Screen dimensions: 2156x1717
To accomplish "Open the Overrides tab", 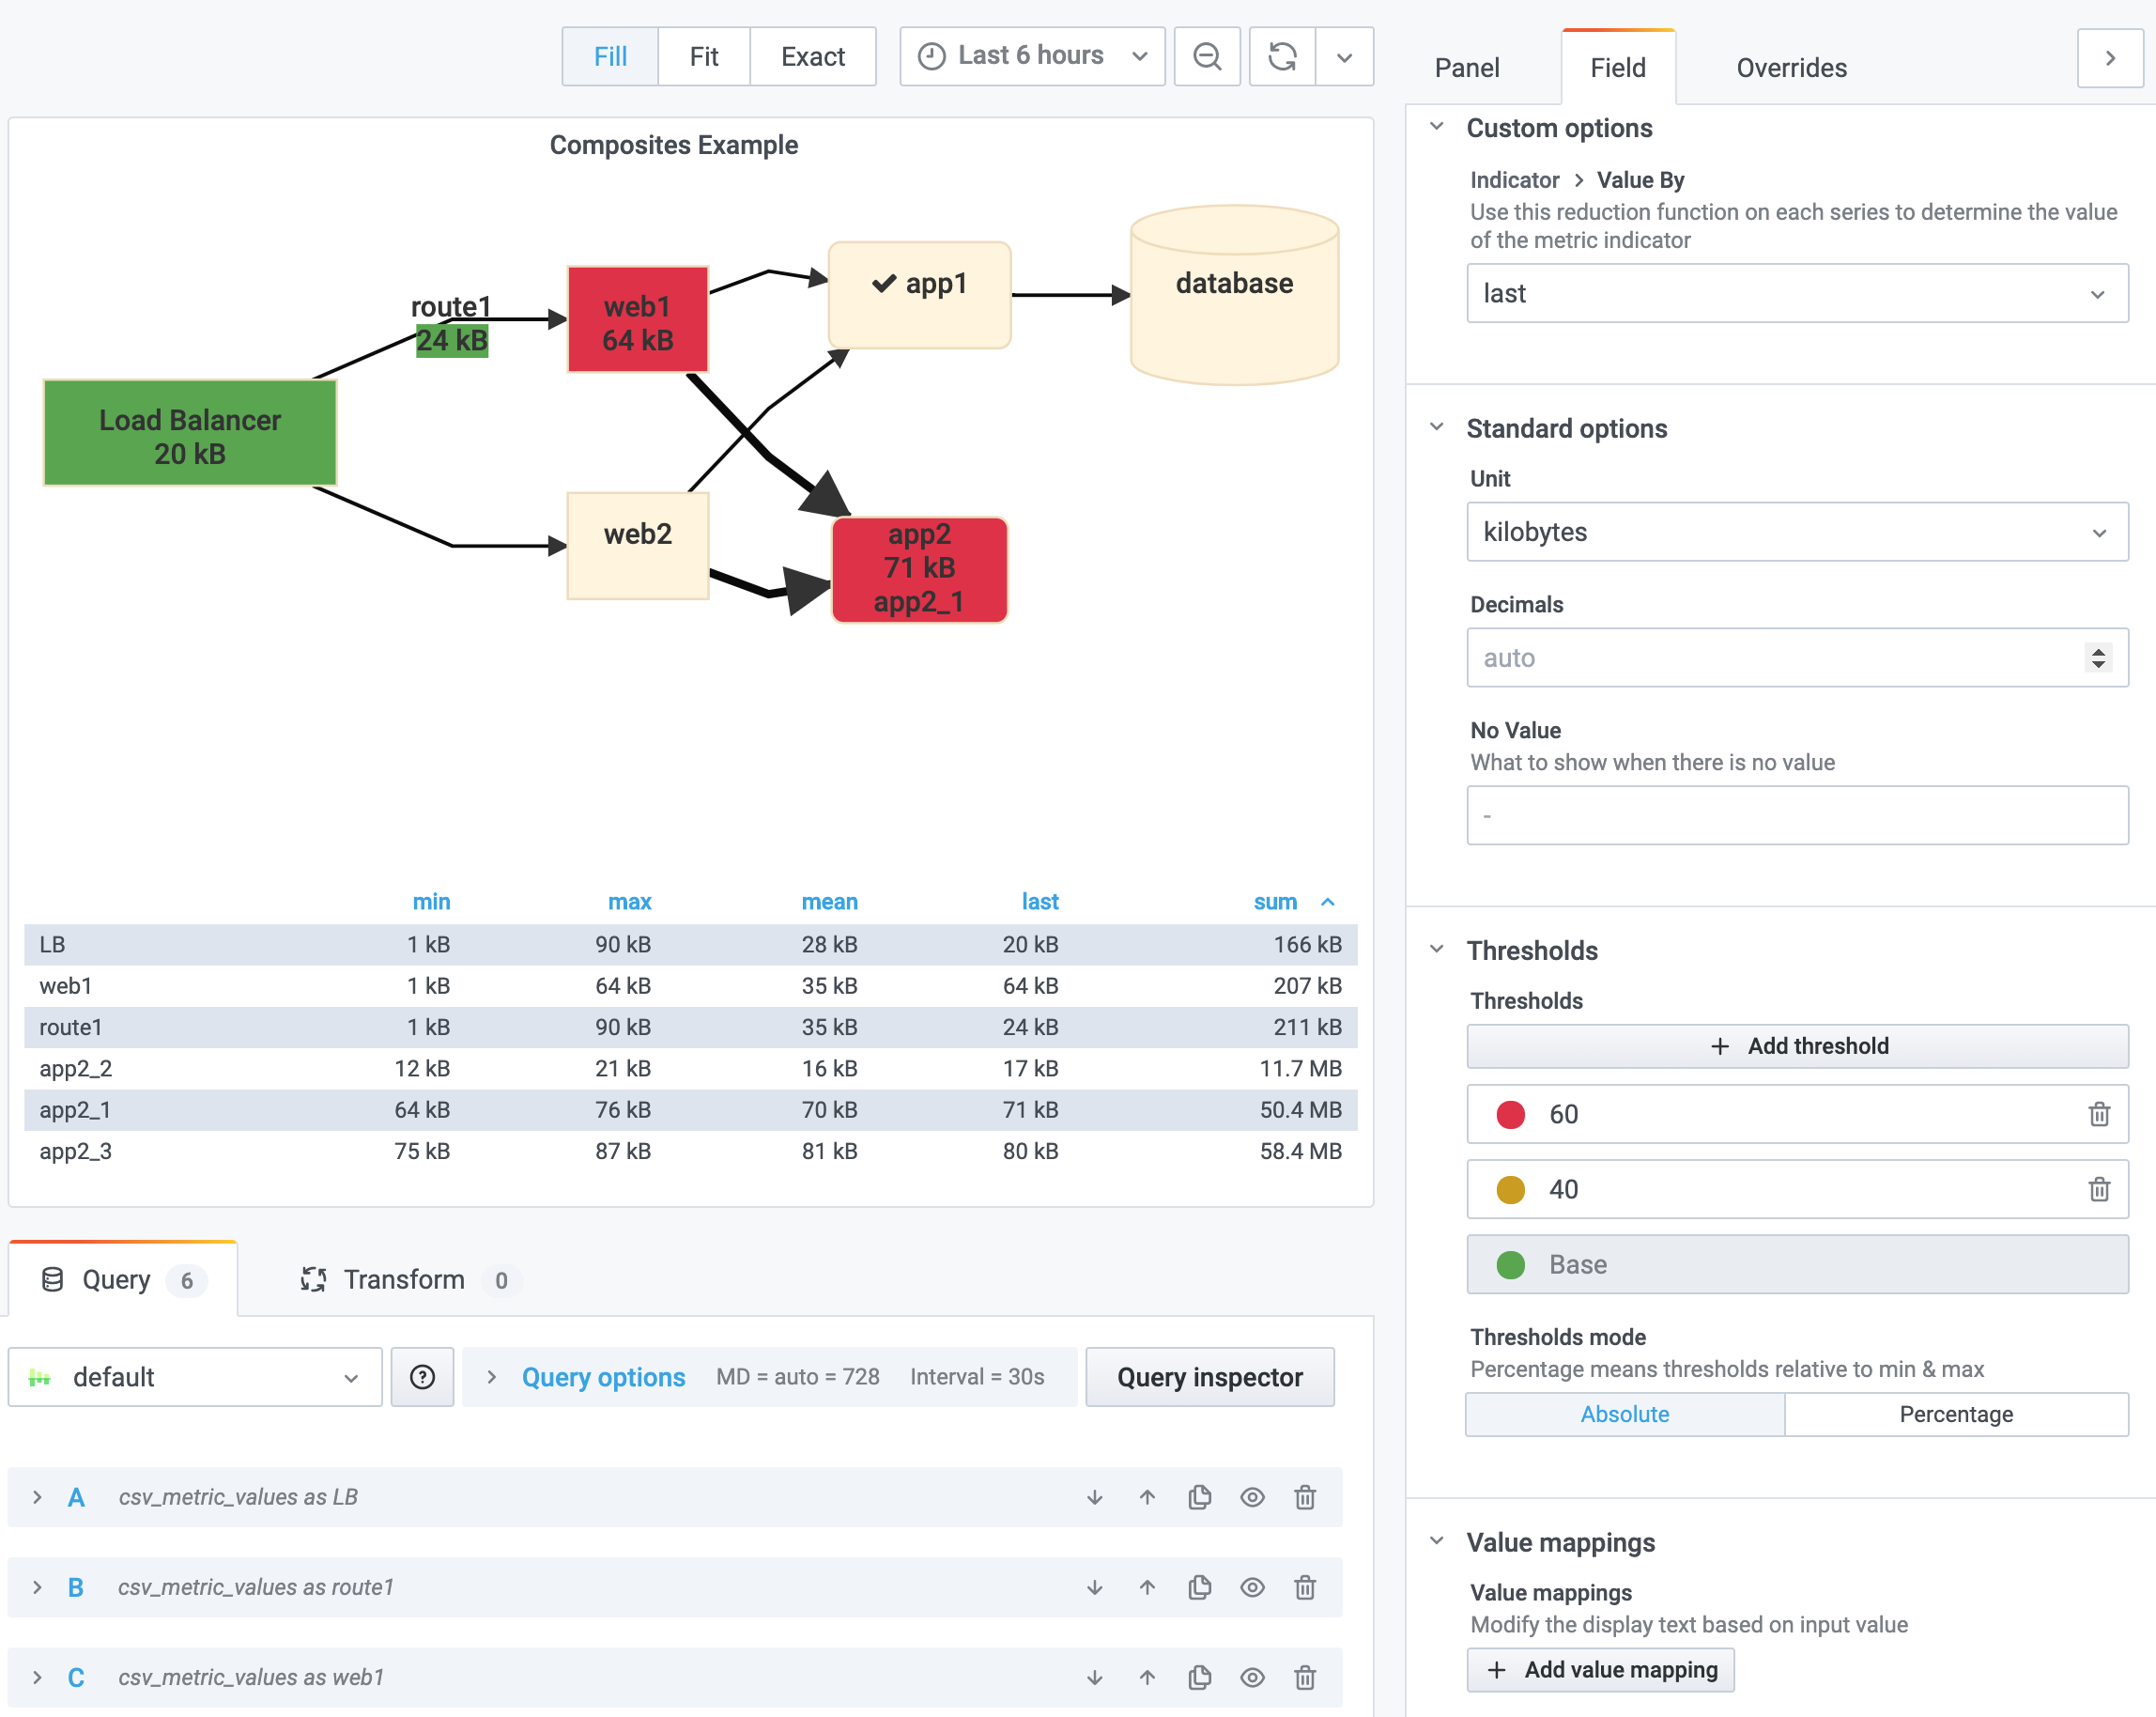I will (1792, 65).
